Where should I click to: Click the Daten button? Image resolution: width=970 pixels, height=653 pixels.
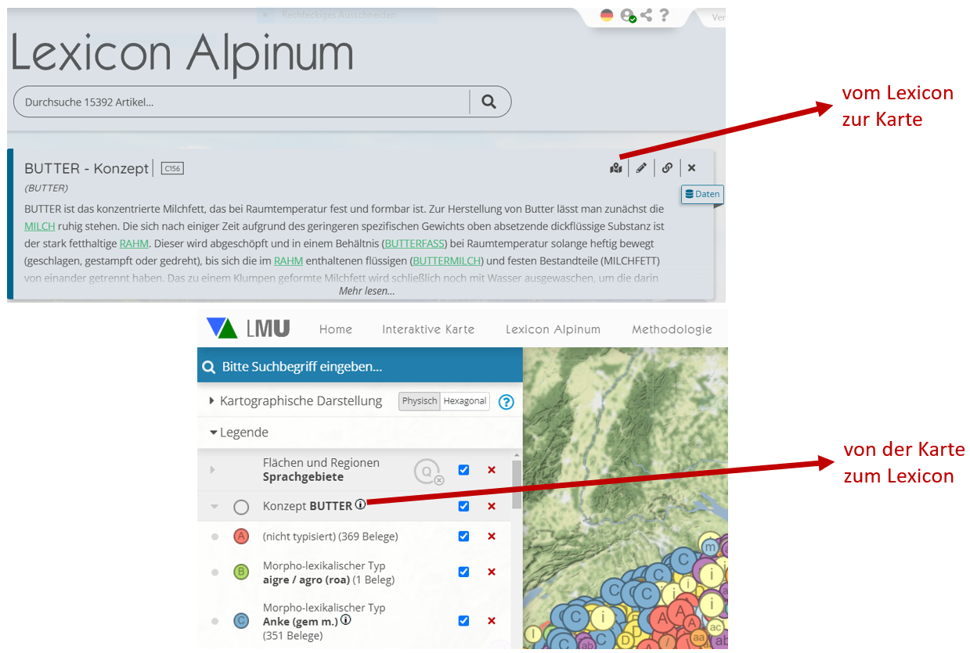point(702,194)
